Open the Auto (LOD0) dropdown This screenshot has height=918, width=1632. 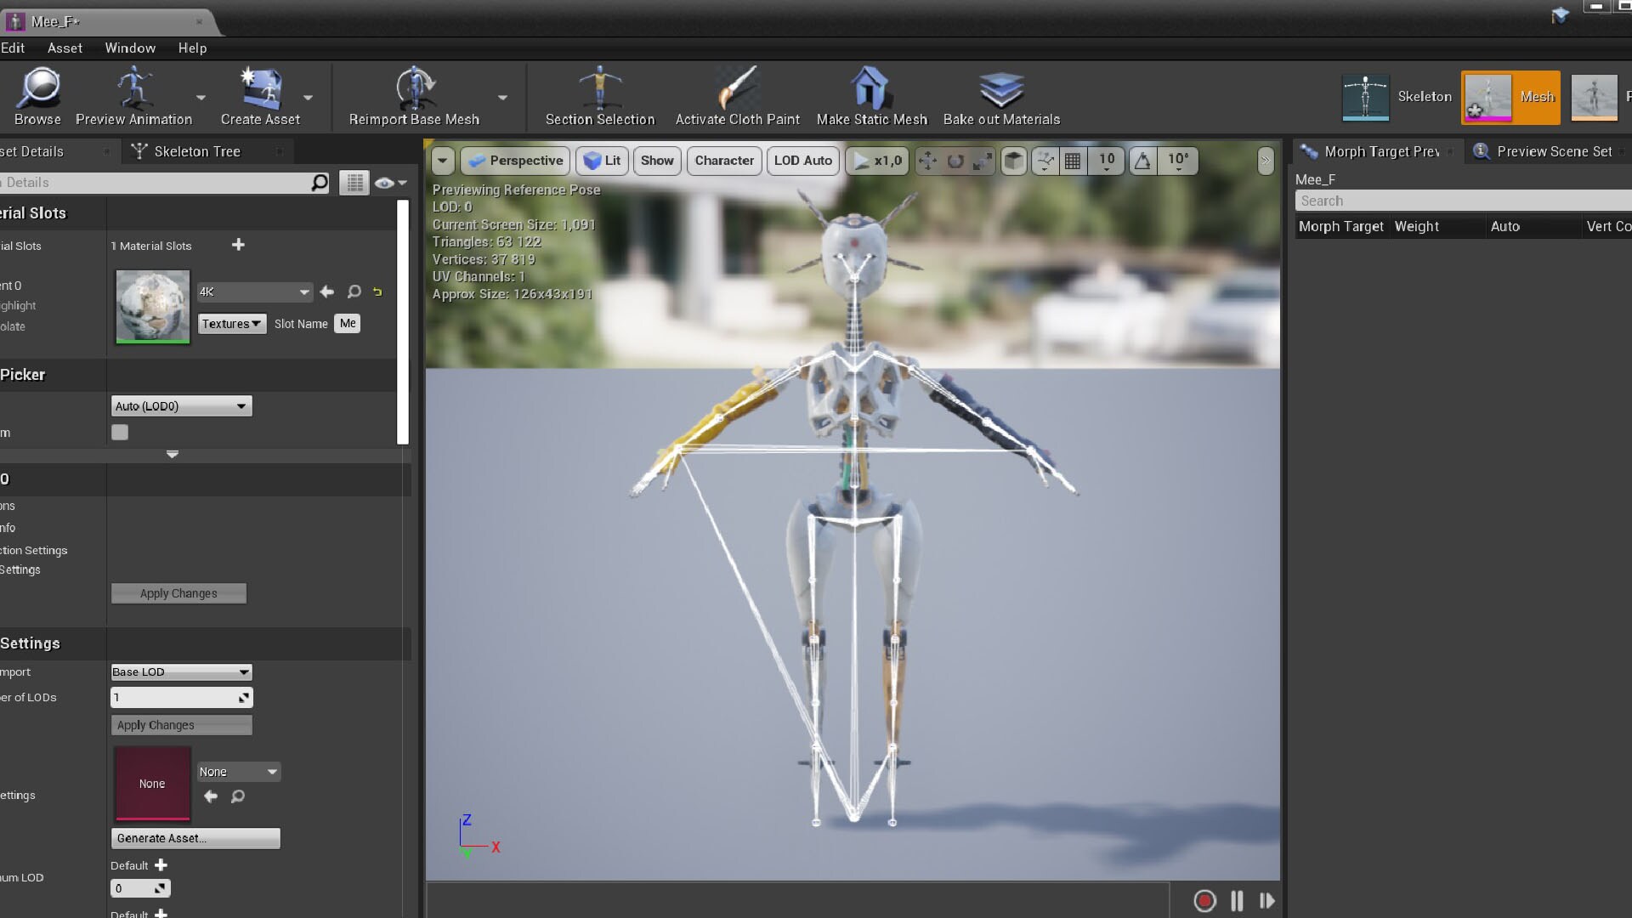click(181, 406)
